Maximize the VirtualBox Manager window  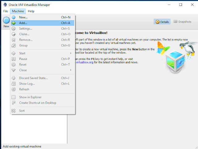[x=181, y=5]
